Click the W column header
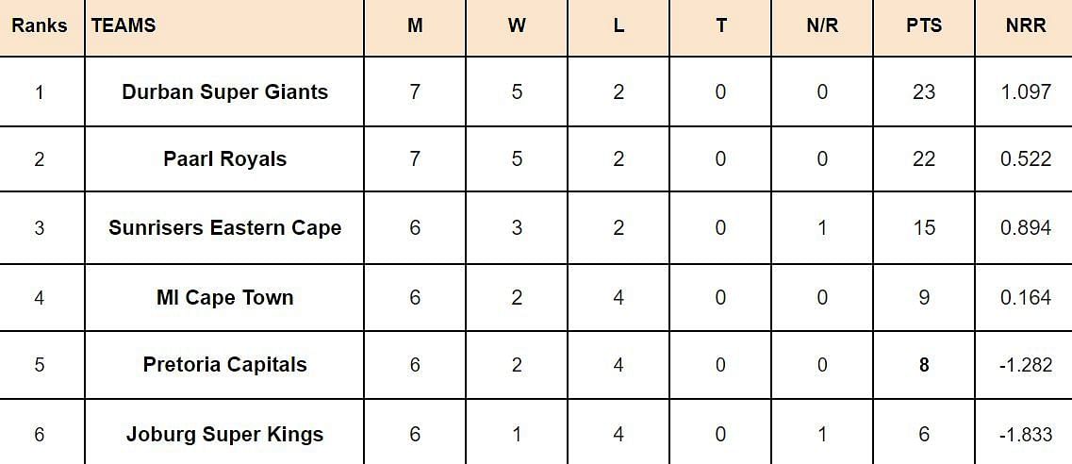This screenshot has height=464, width=1072. [516, 26]
